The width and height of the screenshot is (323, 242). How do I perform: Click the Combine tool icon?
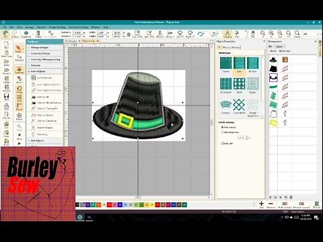227,34
